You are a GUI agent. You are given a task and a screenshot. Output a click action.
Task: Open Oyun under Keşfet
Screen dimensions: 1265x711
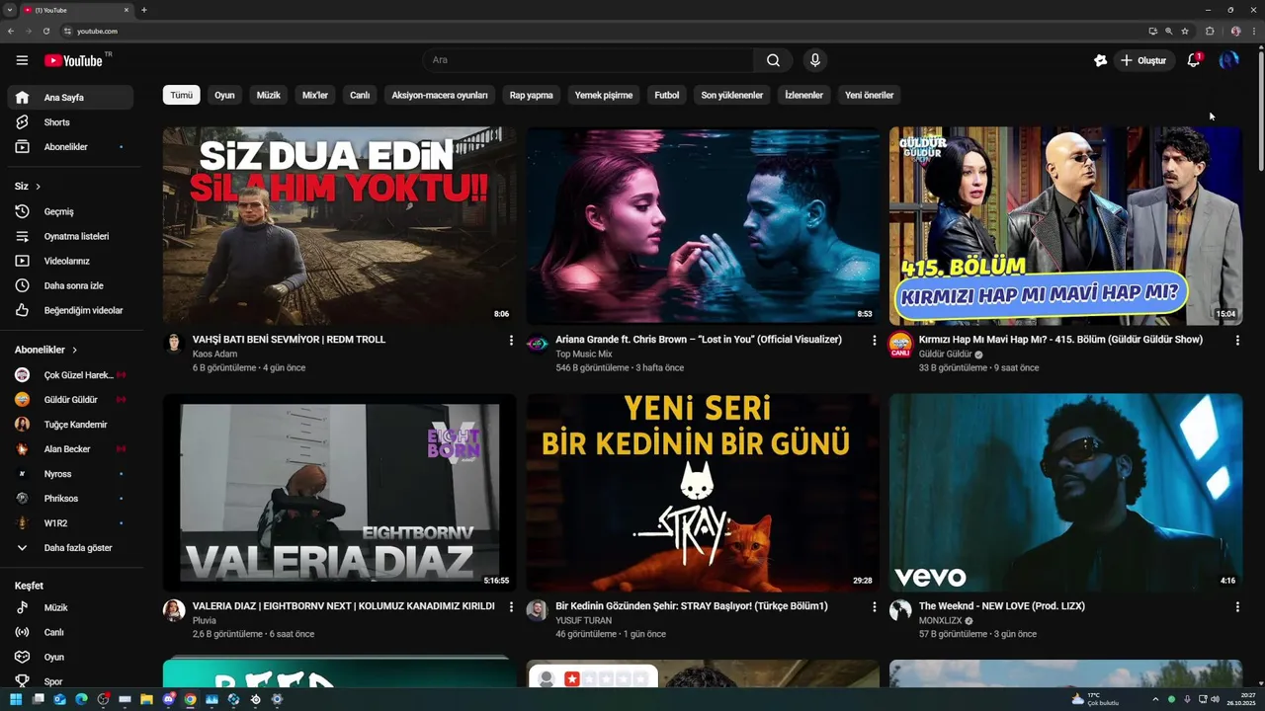pos(69,657)
